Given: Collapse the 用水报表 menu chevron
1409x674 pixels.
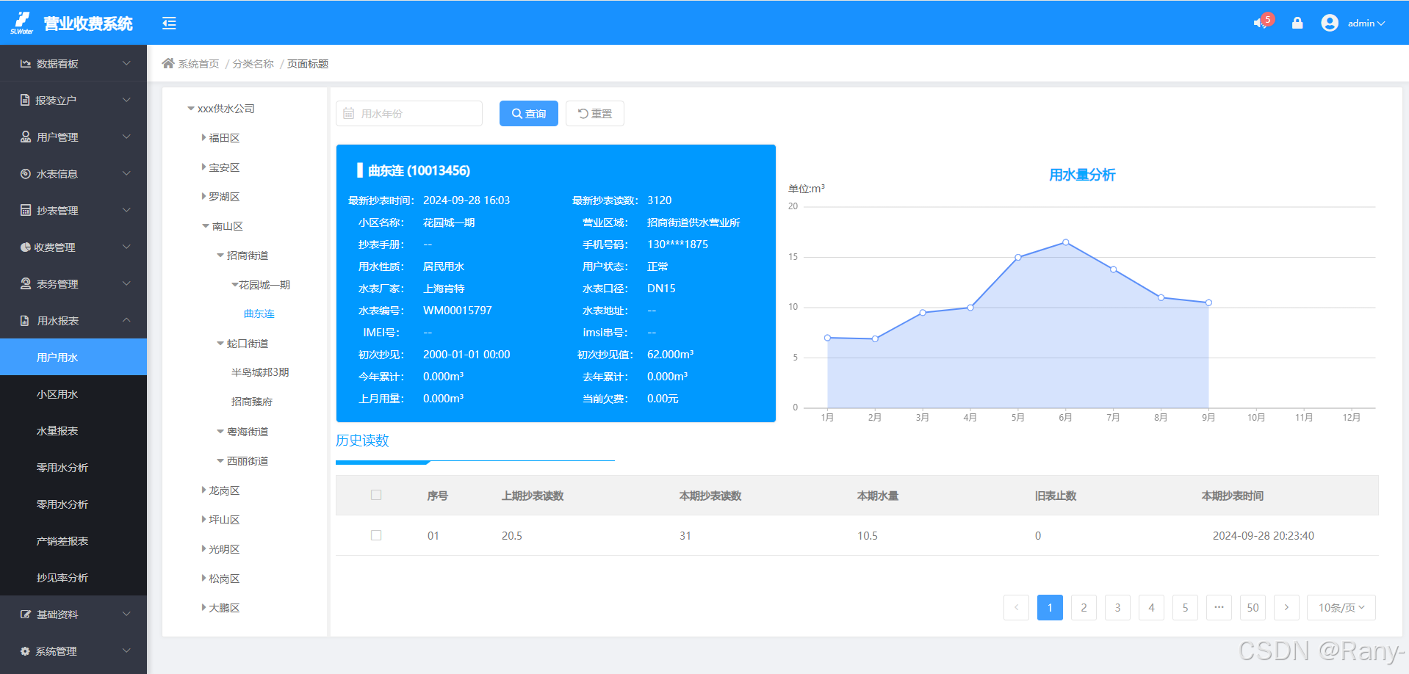Looking at the screenshot, I should coord(126,320).
